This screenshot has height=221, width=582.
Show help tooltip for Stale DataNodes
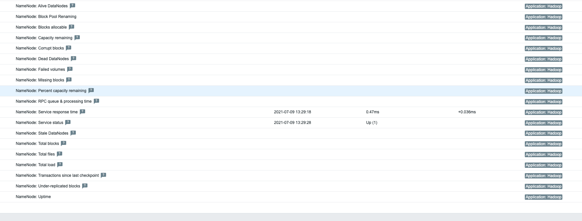73,133
